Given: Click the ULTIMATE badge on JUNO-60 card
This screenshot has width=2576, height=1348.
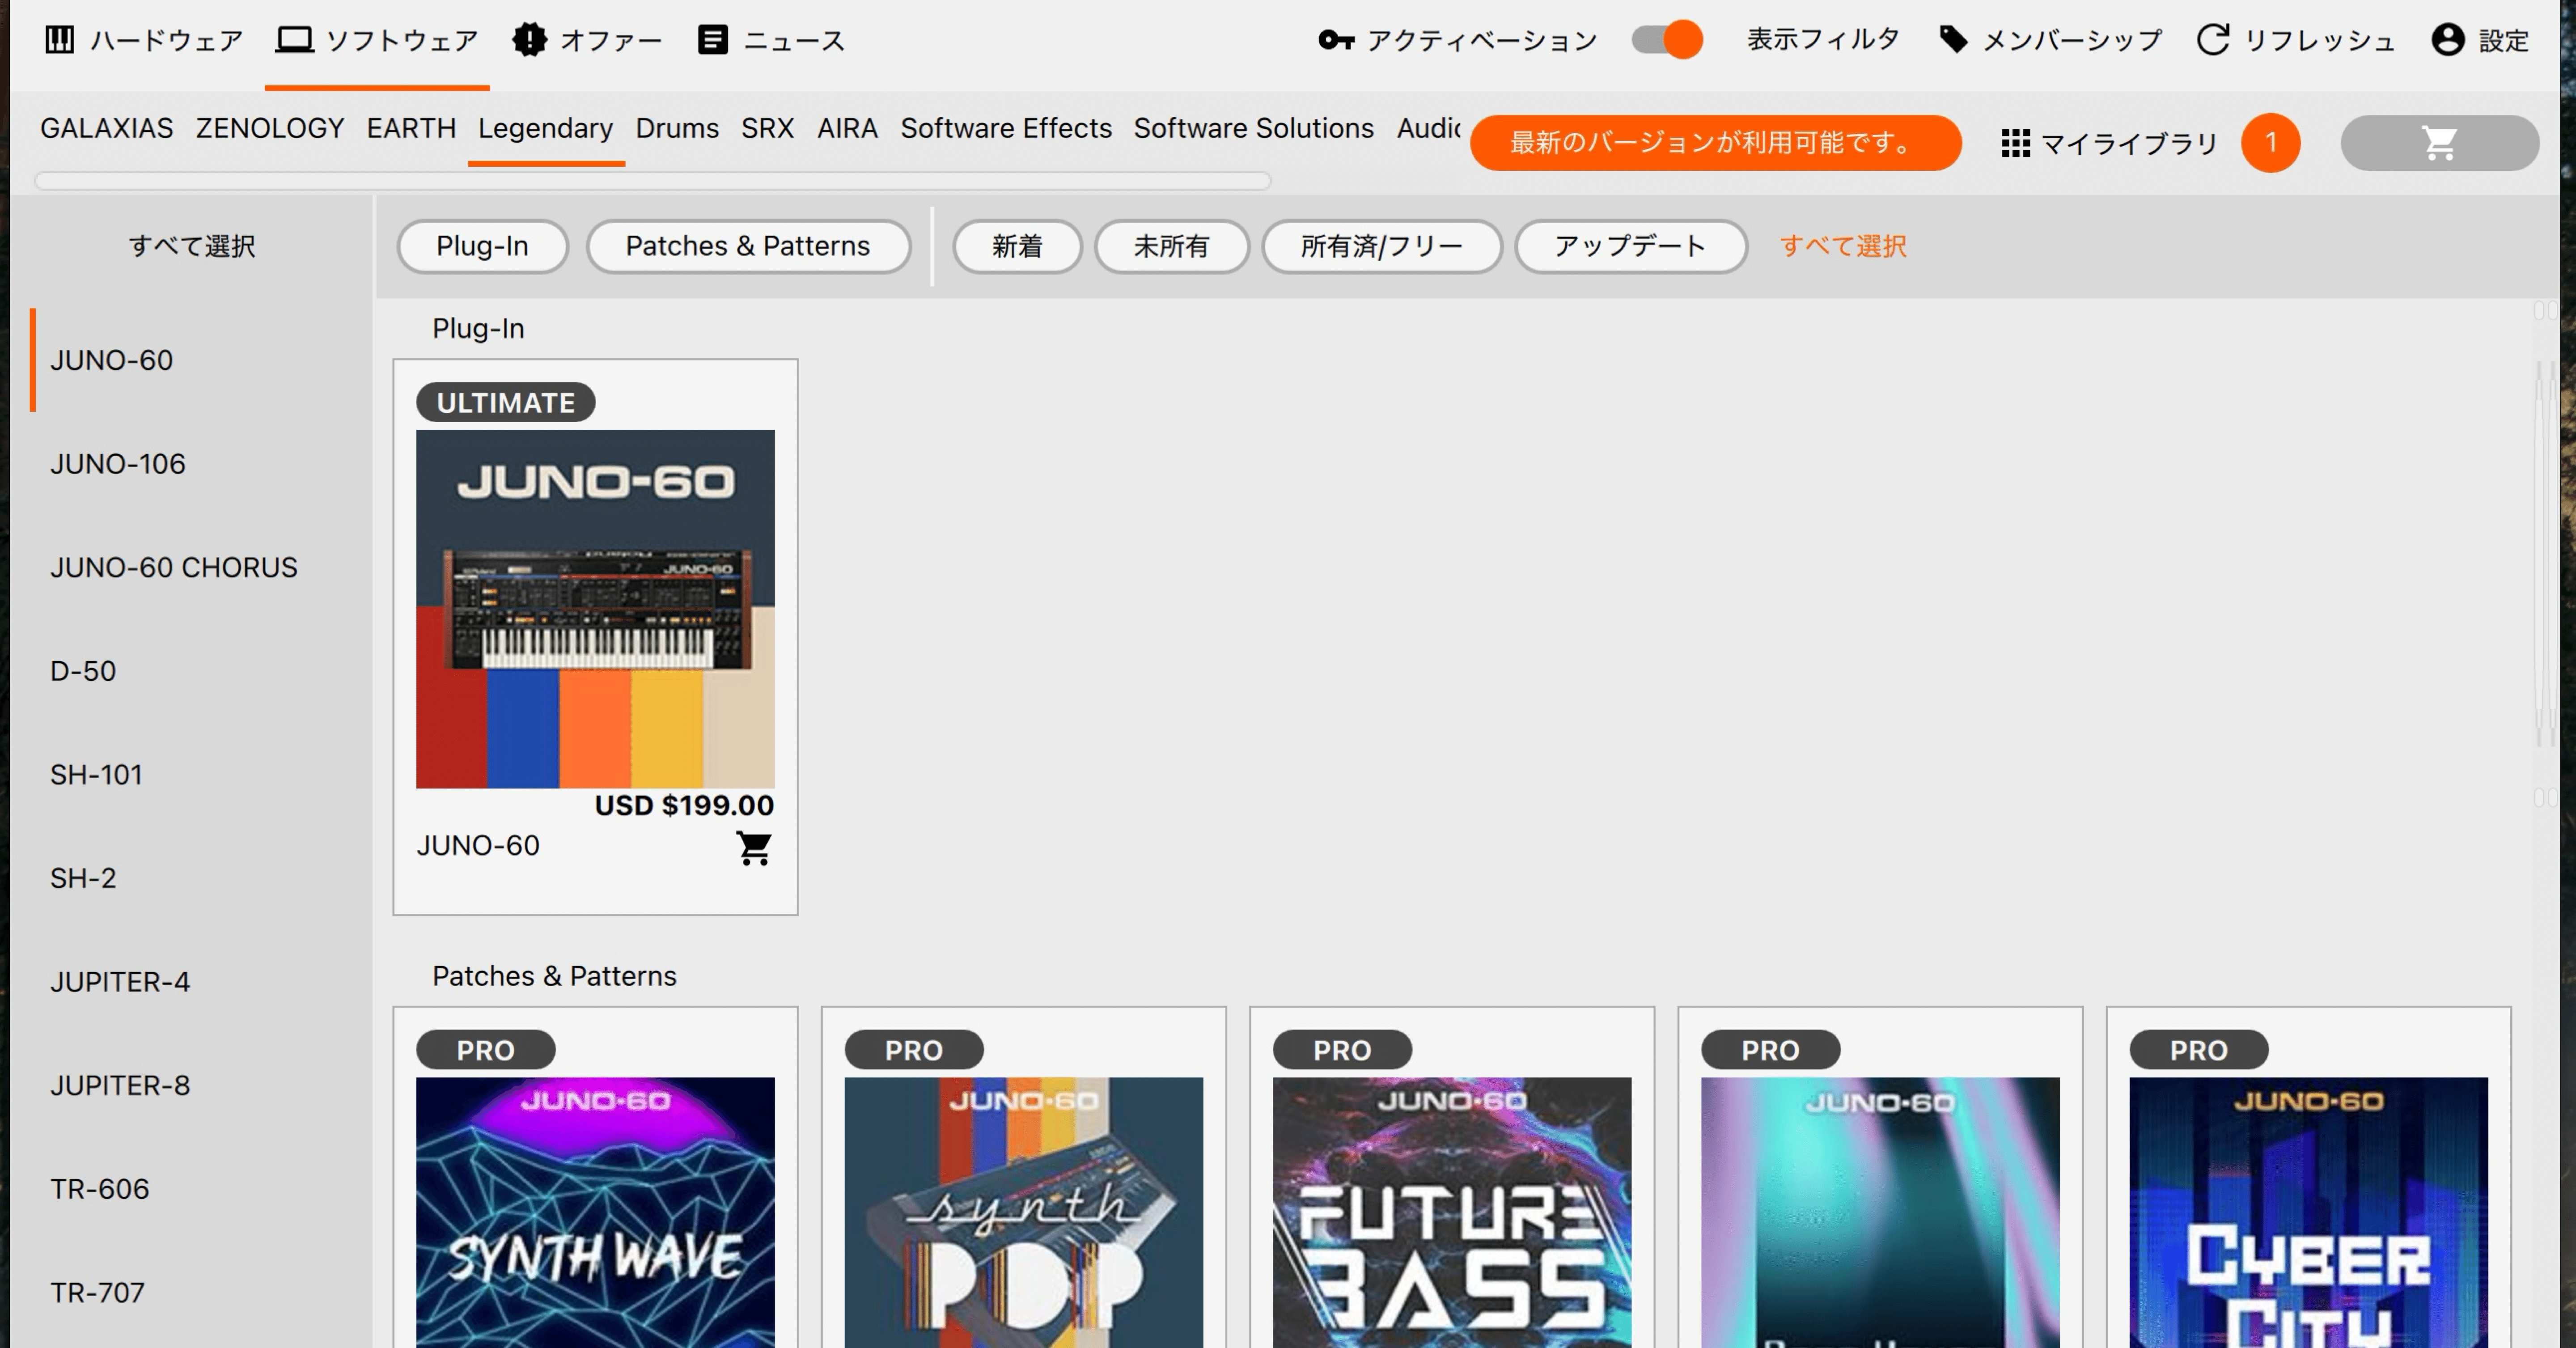Looking at the screenshot, I should click(506, 402).
